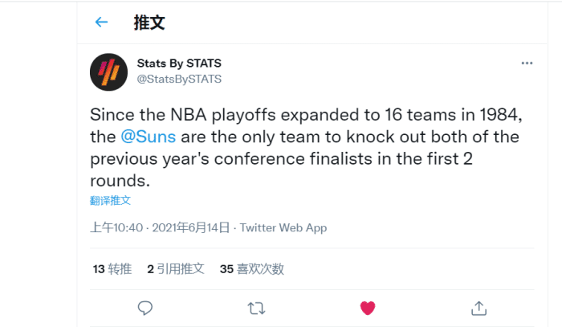View the 13 转推 retweets list

click(x=112, y=269)
